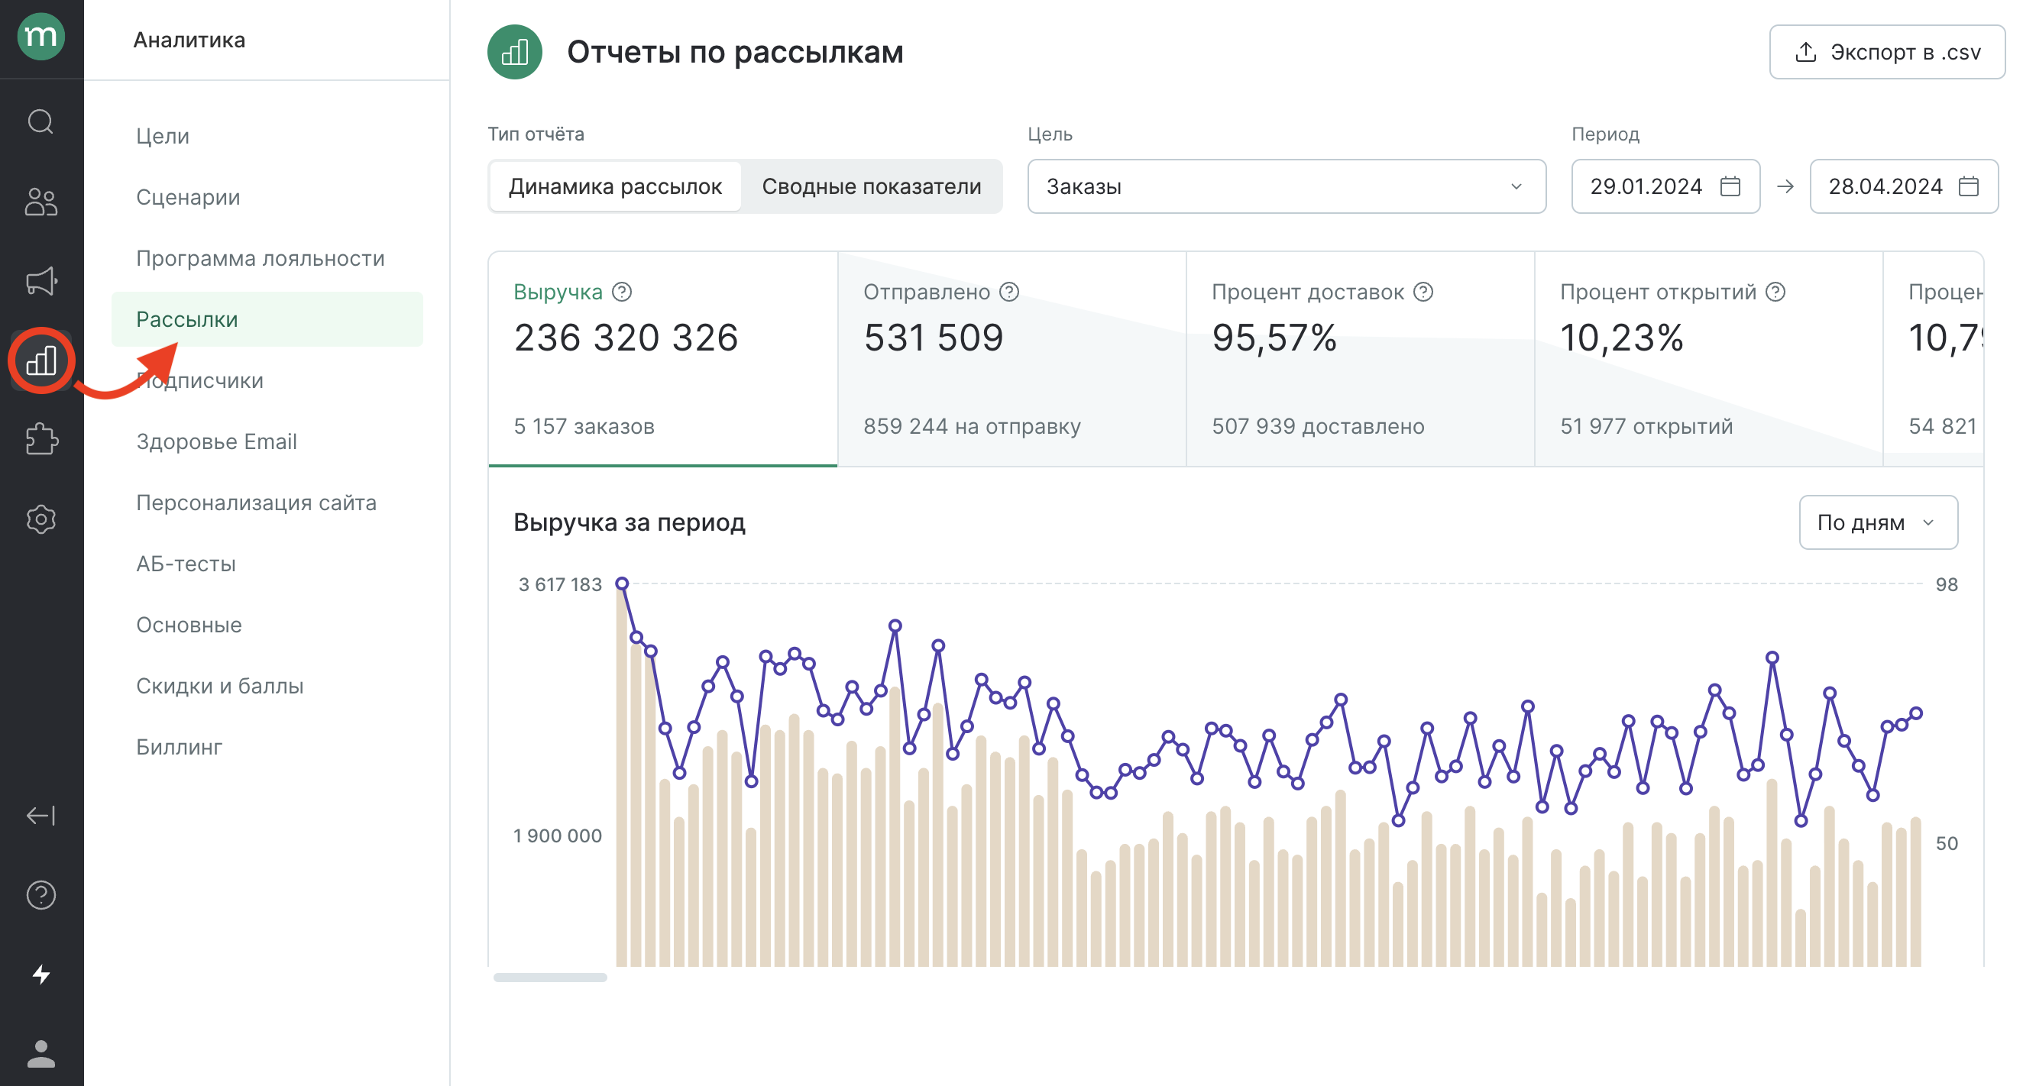Open the customers people icon

tap(40, 202)
